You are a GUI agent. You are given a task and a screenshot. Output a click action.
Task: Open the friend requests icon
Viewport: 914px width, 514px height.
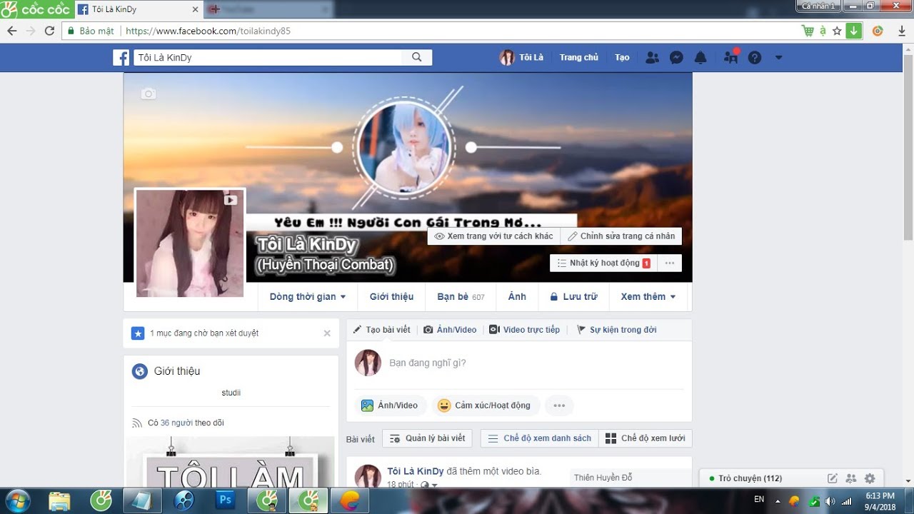[x=652, y=57]
